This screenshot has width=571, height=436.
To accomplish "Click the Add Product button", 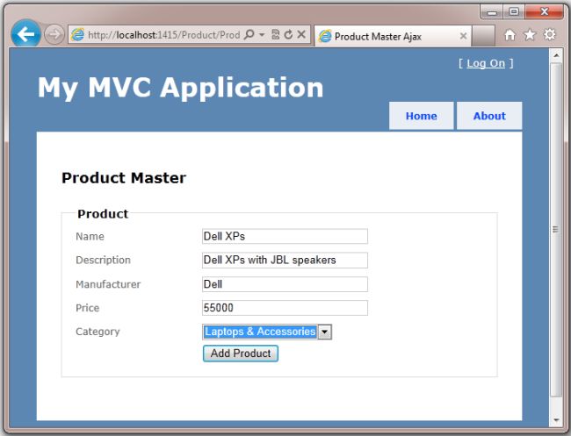I will [x=241, y=354].
